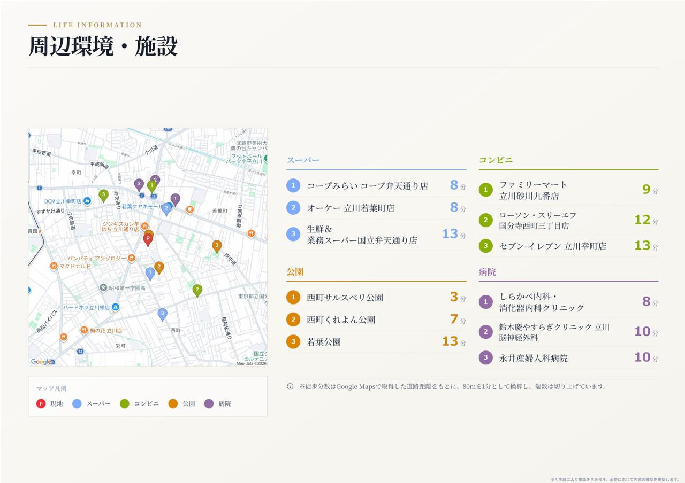Image resolution: width=685 pixels, height=483 pixels.
Task: Click the number 2 badge beside オーケー 立川若葉町店
Action: point(293,208)
